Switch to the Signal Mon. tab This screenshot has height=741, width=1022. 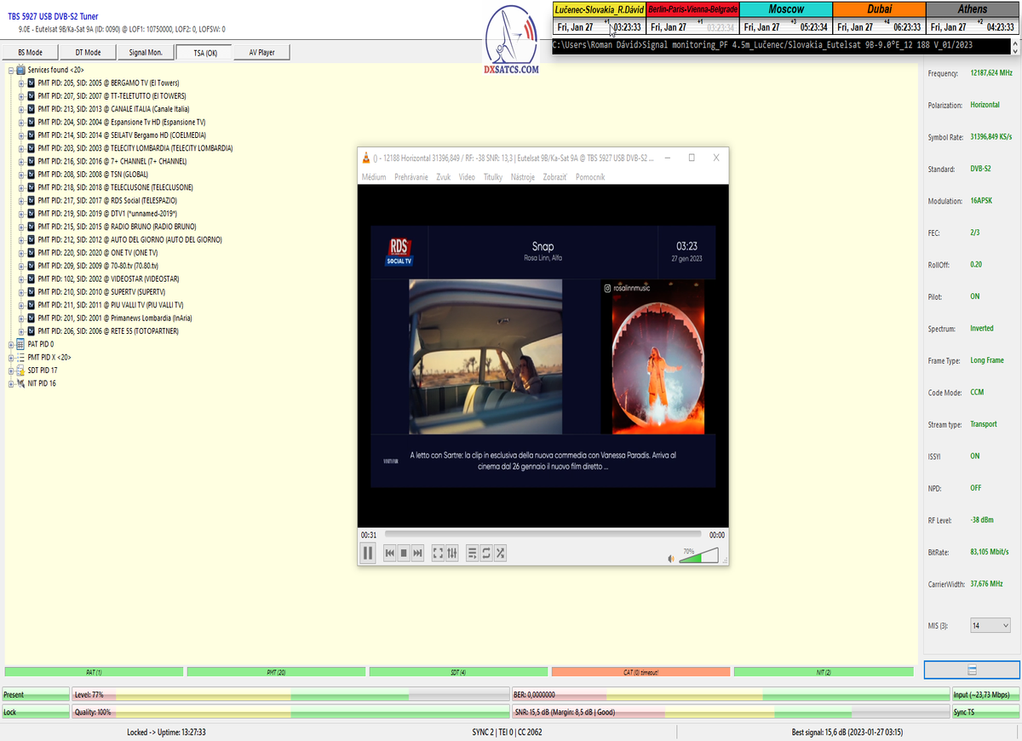click(146, 53)
